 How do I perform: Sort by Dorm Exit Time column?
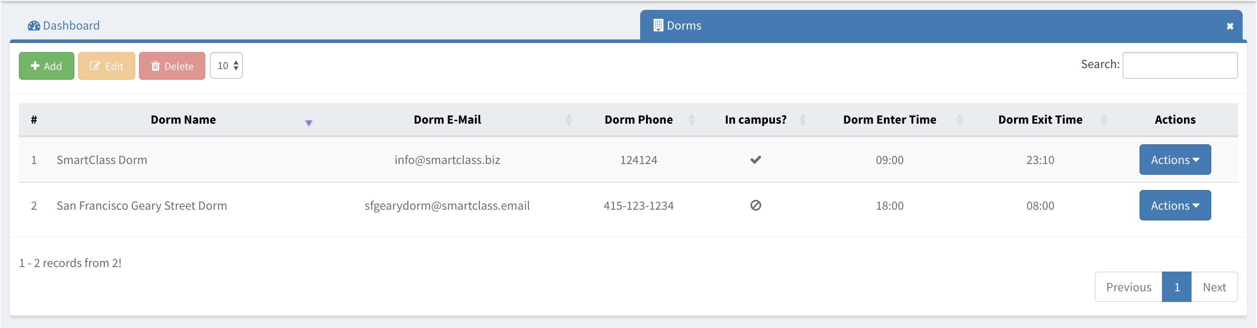pyautogui.click(x=1104, y=120)
